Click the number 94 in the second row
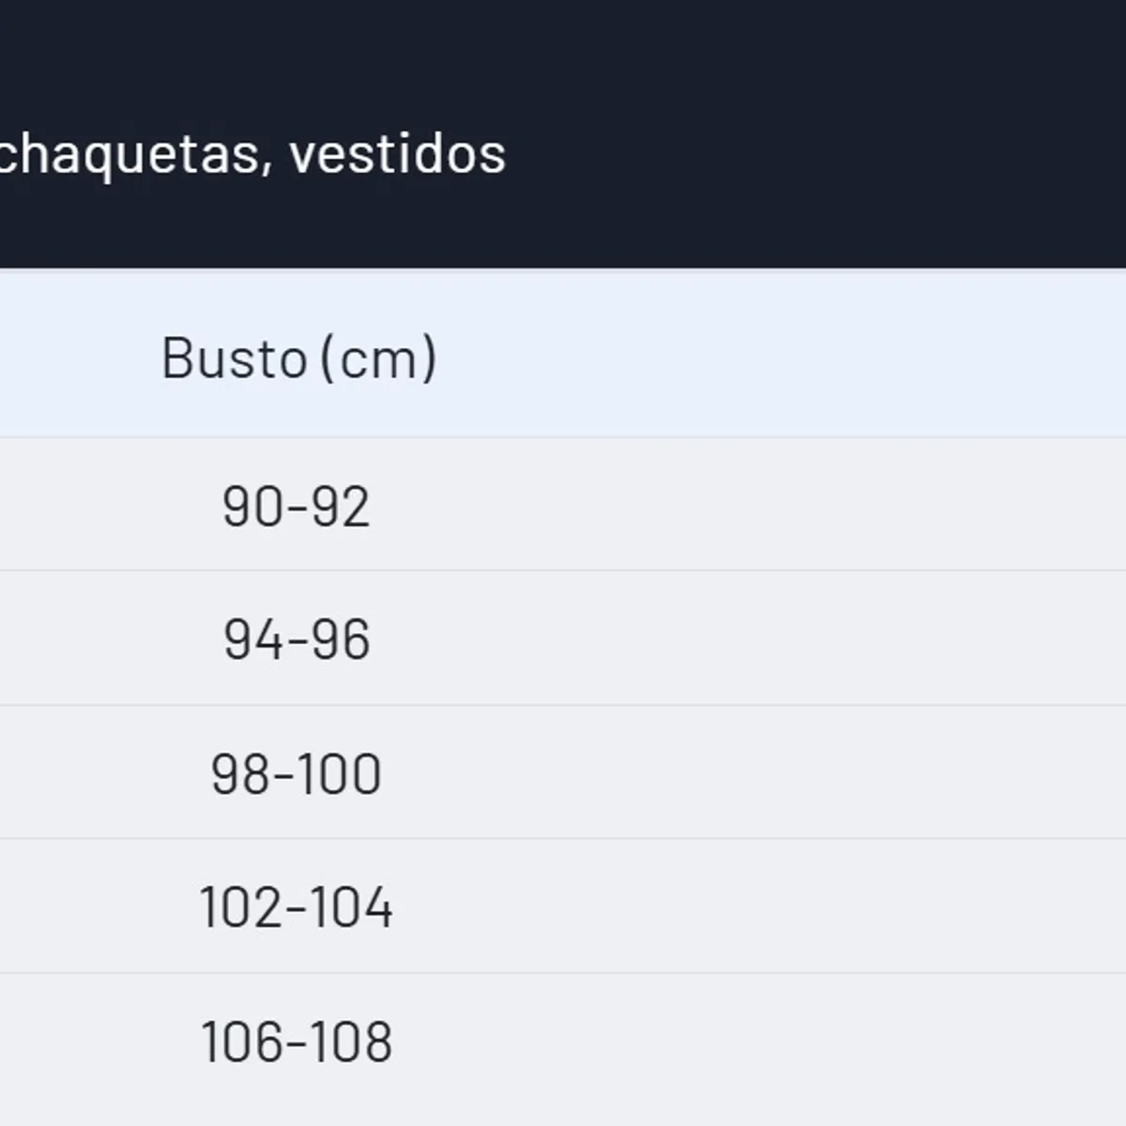The width and height of the screenshot is (1126, 1126). (x=253, y=640)
